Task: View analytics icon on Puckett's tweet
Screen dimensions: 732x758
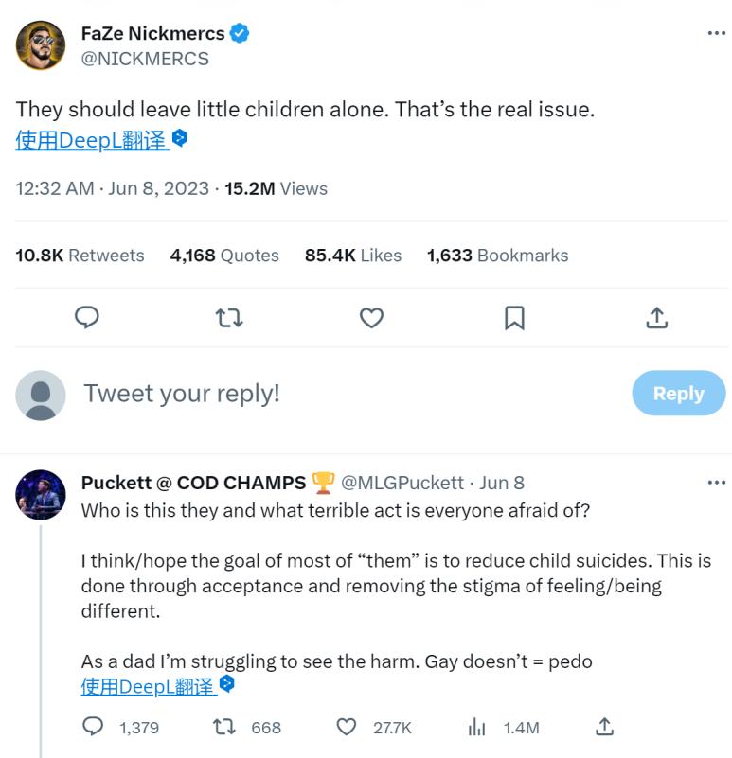Action: pyautogui.click(x=477, y=727)
